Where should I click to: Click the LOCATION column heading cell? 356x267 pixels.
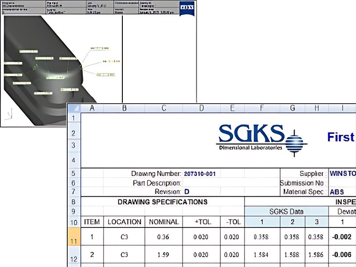click(125, 222)
